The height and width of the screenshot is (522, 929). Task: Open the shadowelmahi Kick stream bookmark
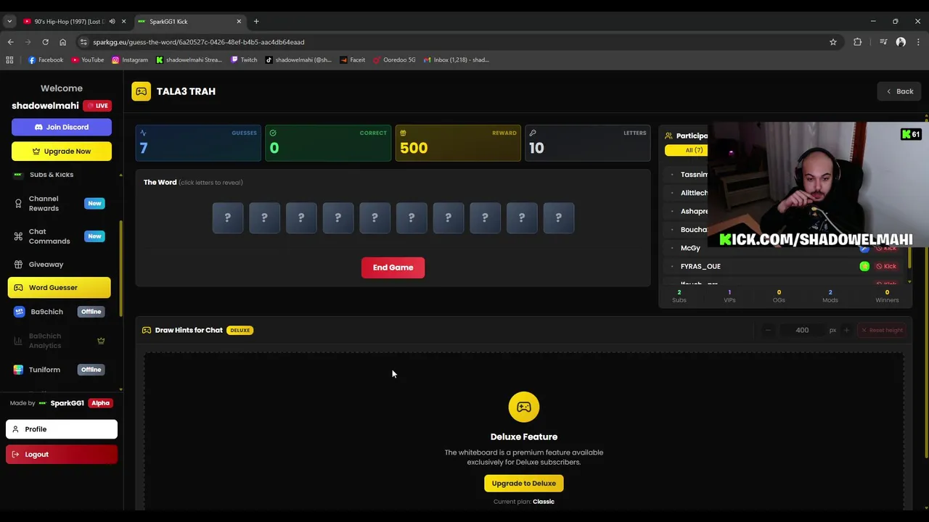point(189,60)
